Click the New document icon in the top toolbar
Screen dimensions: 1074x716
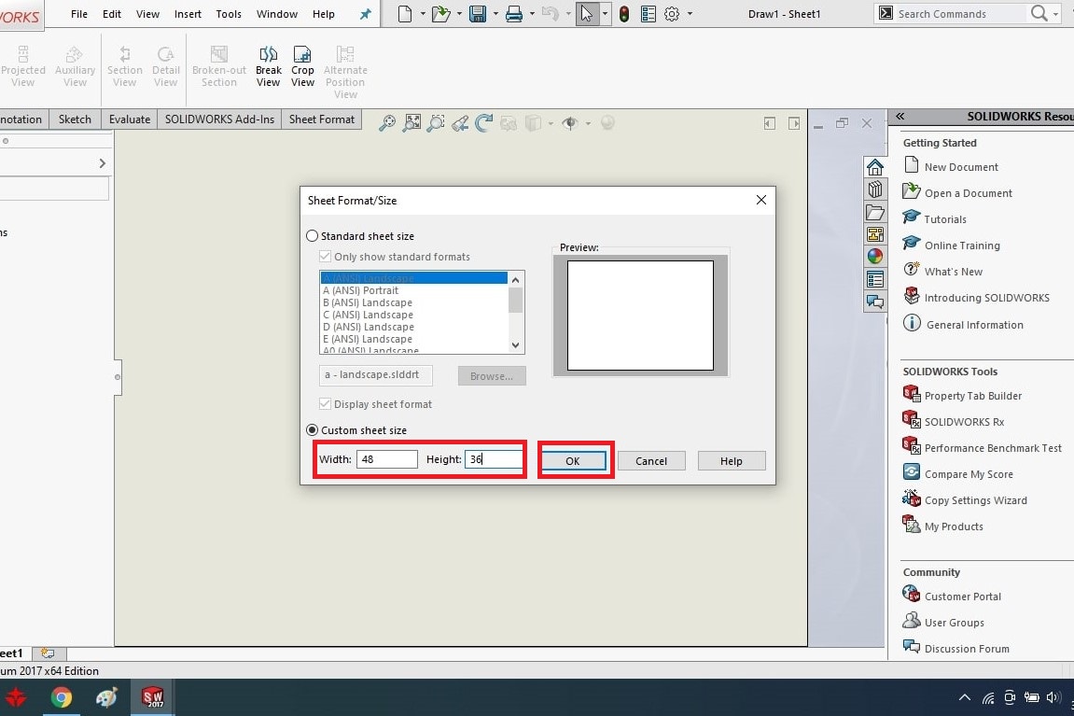(405, 14)
